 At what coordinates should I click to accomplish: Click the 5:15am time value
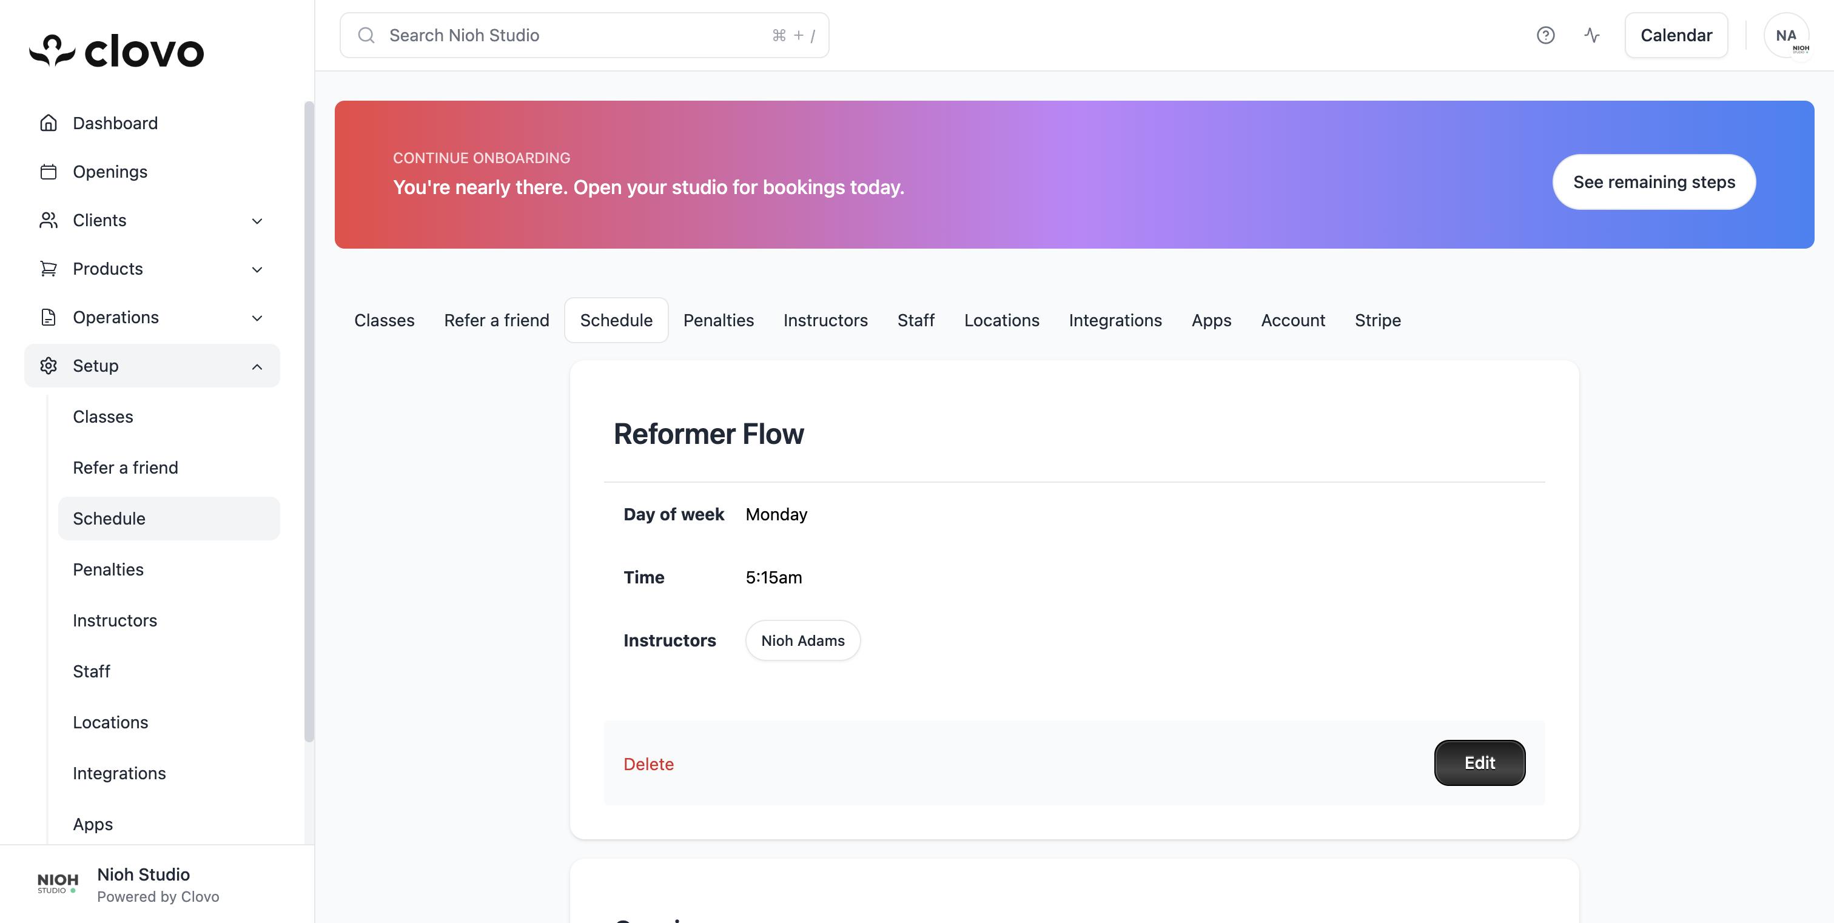773,577
